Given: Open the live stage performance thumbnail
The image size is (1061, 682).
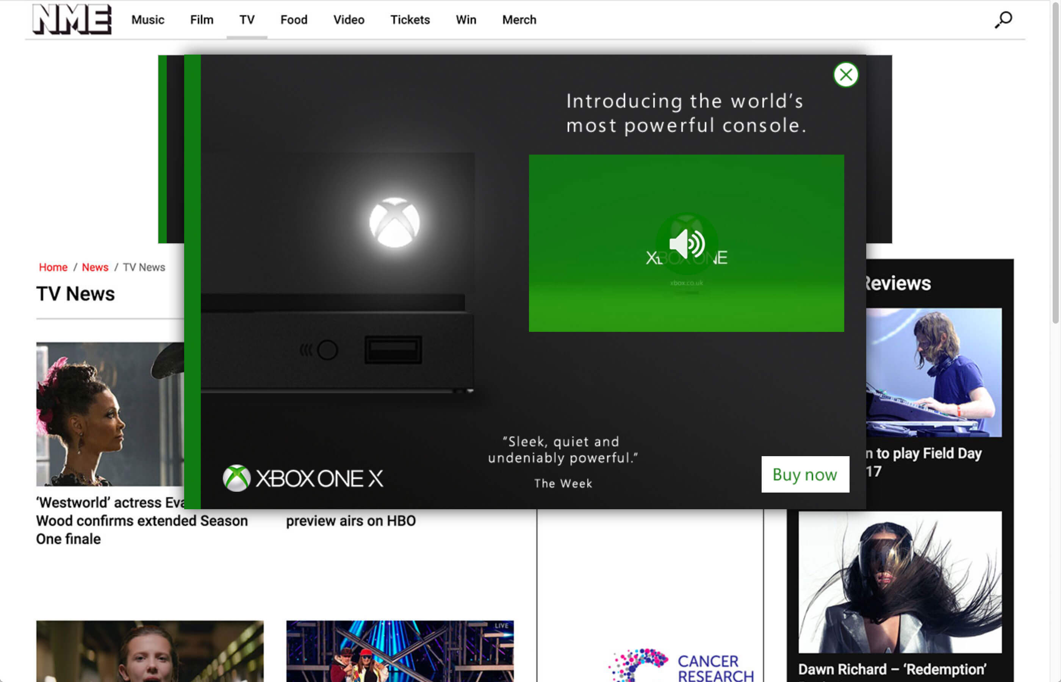Looking at the screenshot, I should (x=400, y=651).
